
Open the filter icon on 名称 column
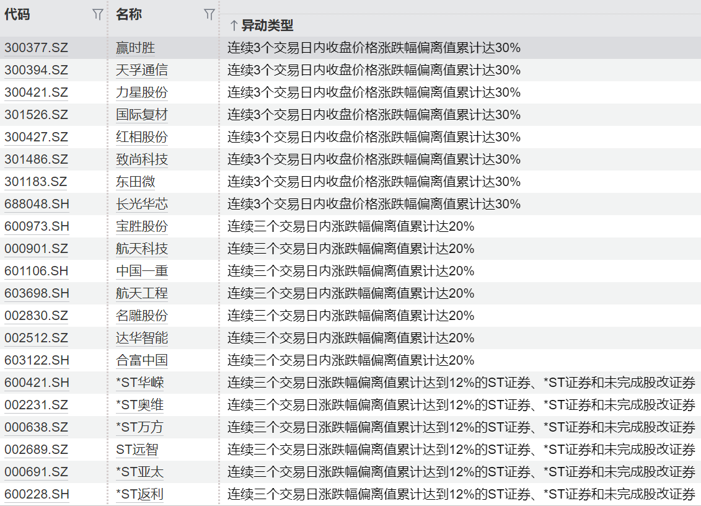(209, 15)
